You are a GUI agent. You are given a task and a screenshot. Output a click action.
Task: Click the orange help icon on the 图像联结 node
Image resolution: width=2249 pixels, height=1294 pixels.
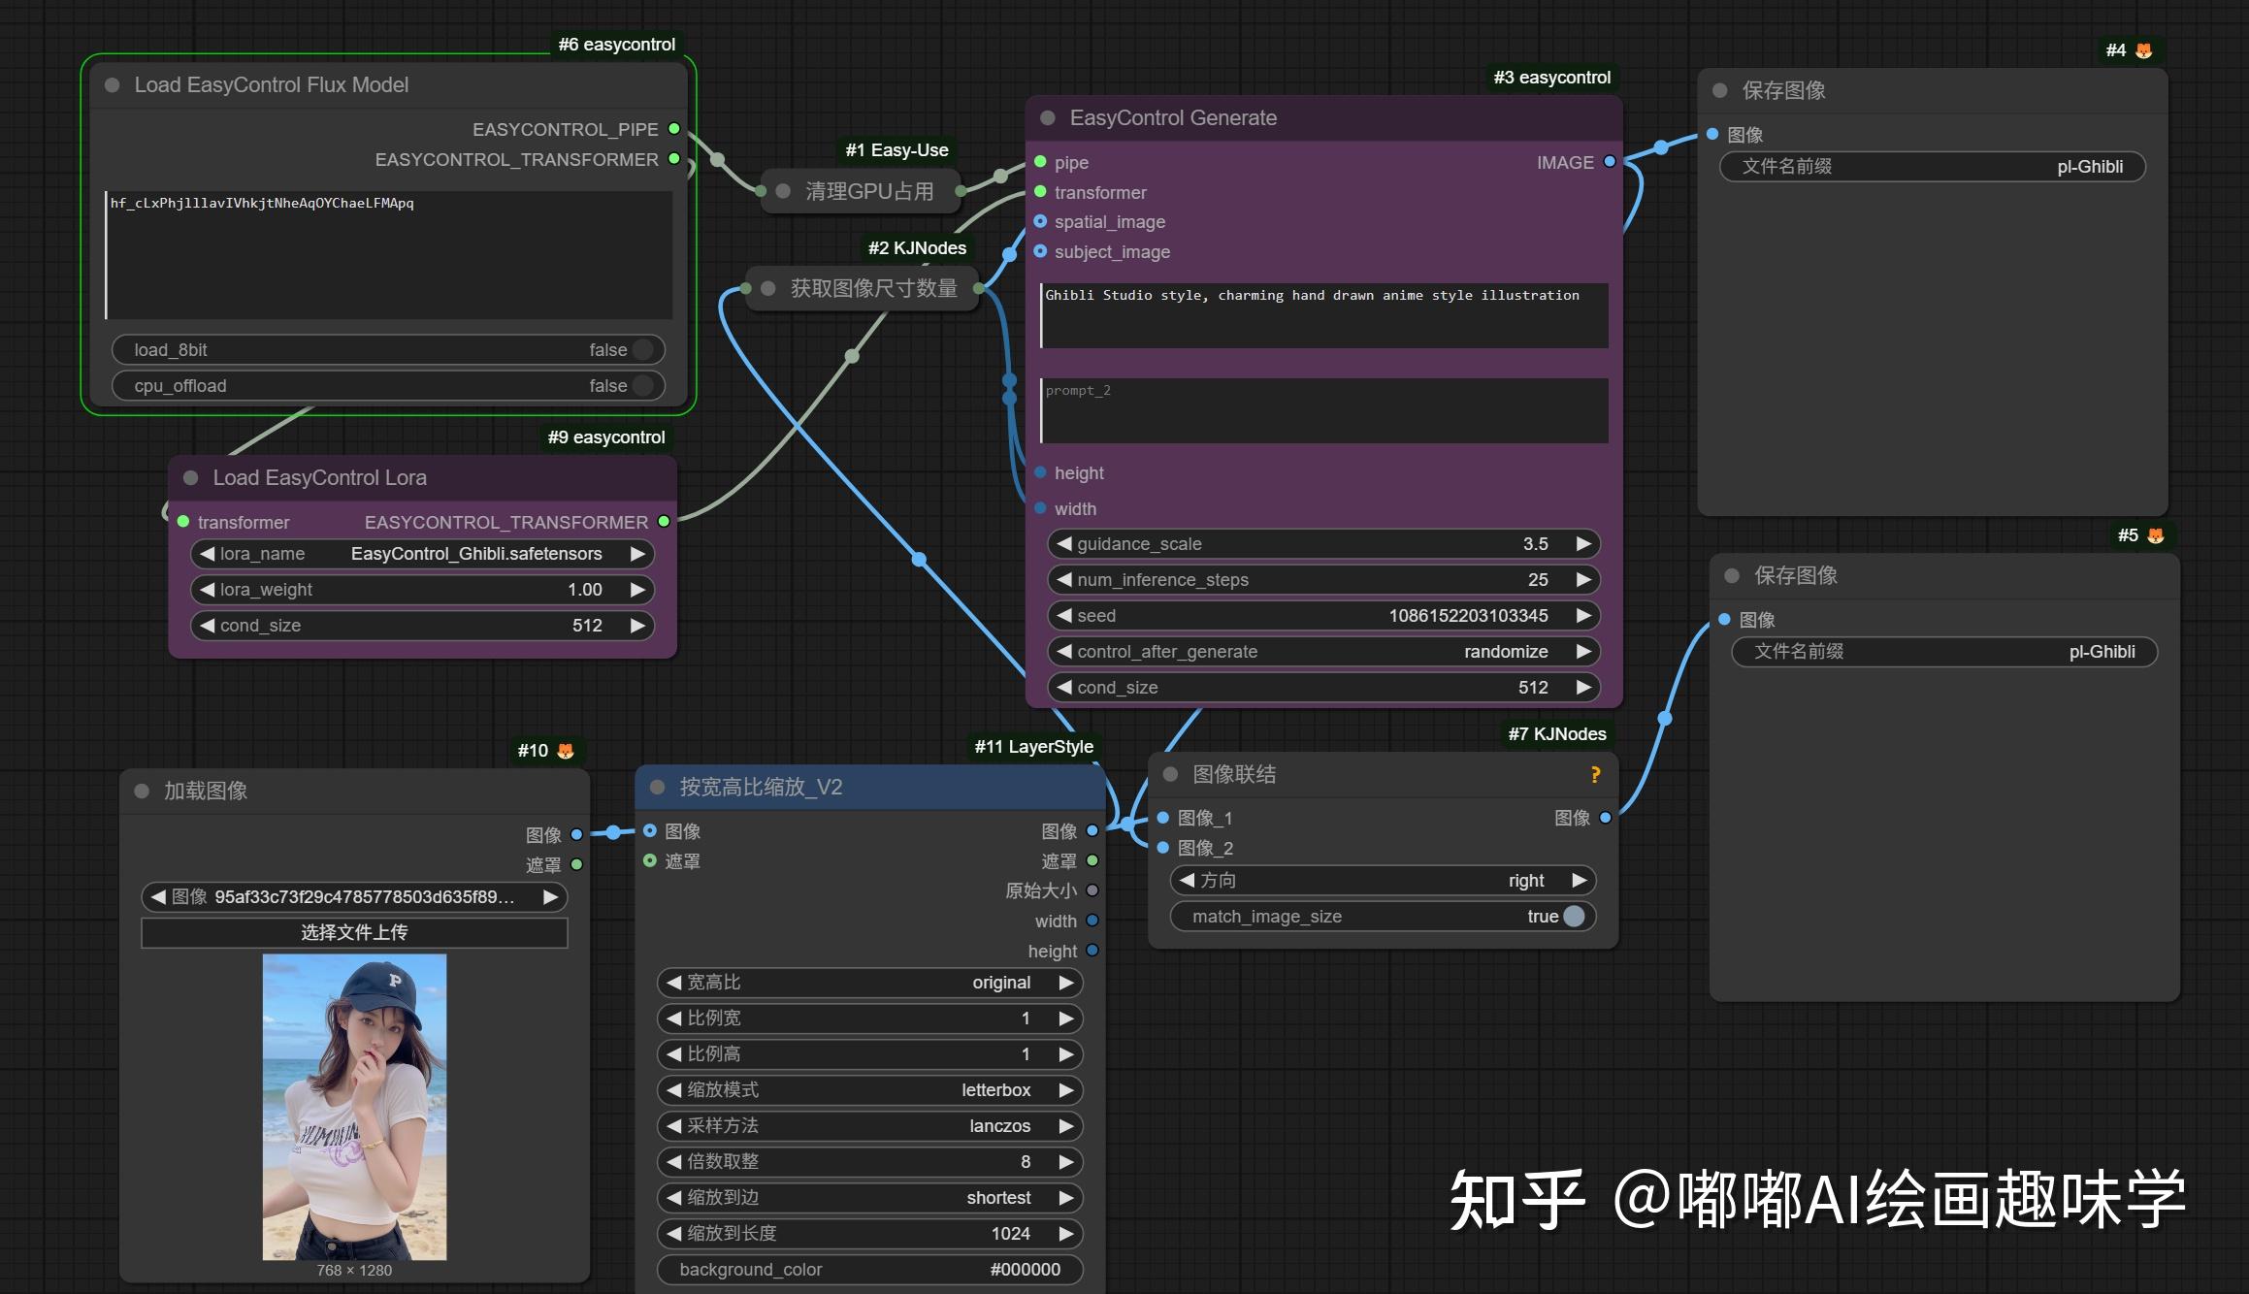click(1596, 775)
